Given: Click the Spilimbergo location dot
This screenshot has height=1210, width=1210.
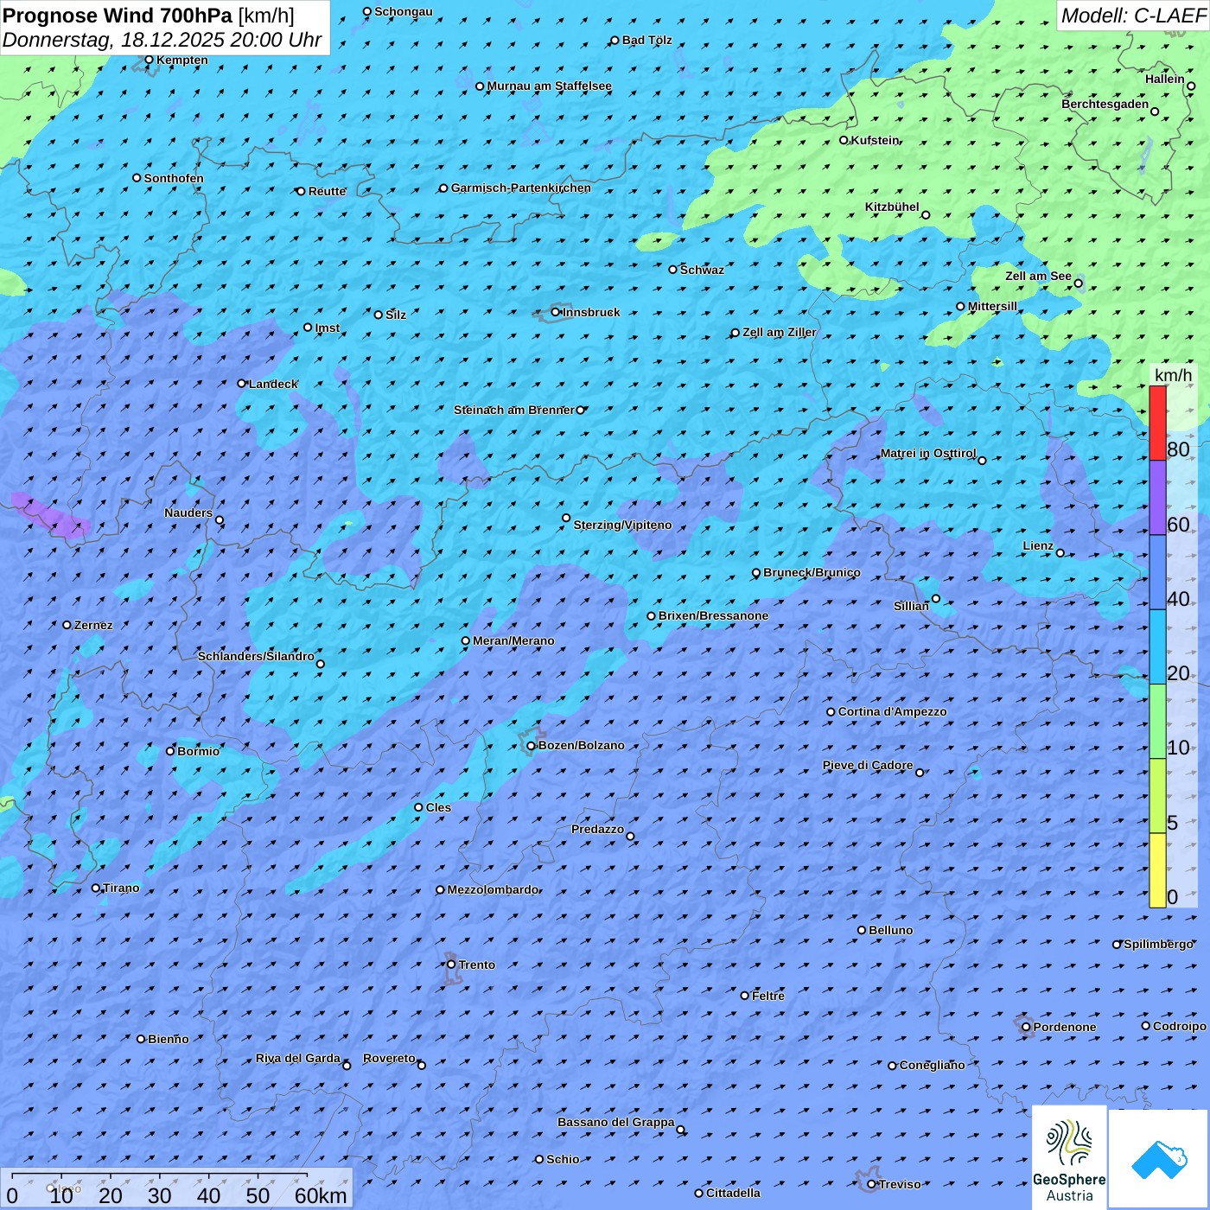Looking at the screenshot, I should pos(1117,945).
